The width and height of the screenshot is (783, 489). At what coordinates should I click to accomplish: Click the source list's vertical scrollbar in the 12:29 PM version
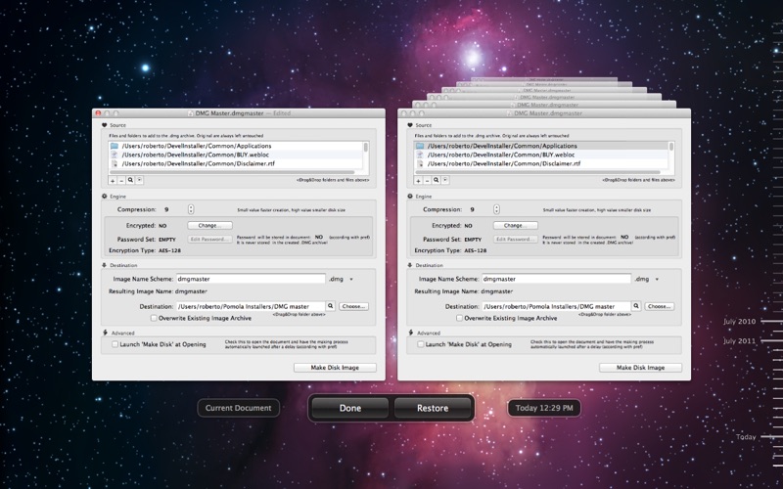(671, 147)
